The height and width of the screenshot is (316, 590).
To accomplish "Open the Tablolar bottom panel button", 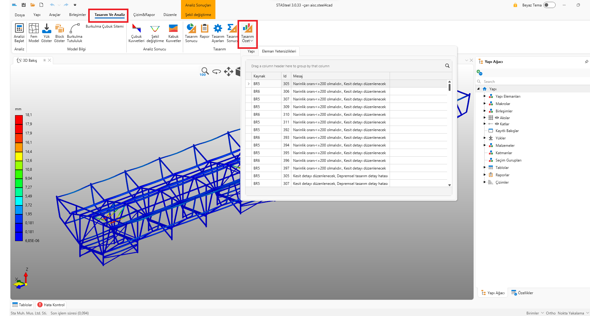I will (22, 305).
